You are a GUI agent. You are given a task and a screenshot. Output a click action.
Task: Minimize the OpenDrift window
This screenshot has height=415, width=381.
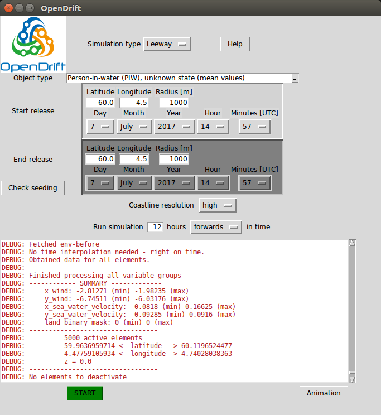tap(19, 8)
